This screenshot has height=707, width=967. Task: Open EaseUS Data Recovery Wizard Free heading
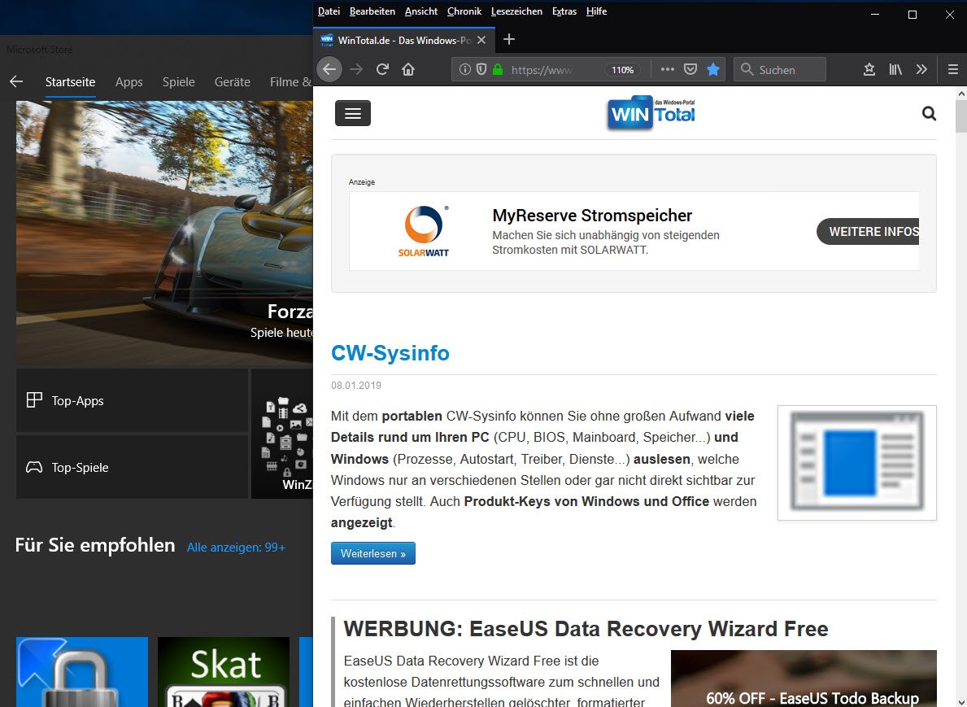click(x=586, y=629)
